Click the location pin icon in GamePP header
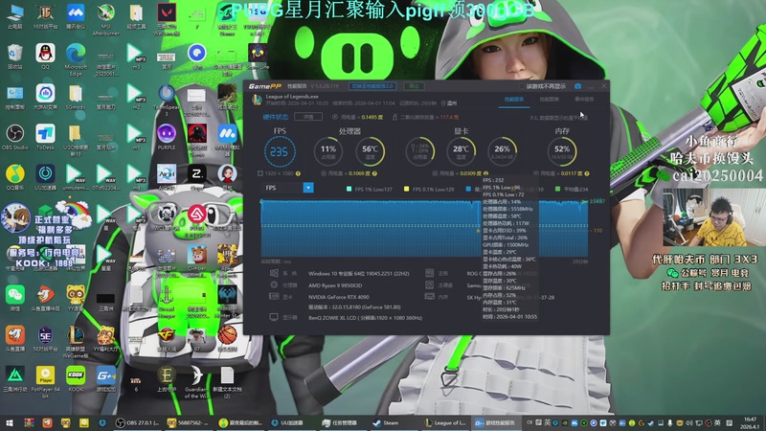766x431 pixels. coord(443,103)
